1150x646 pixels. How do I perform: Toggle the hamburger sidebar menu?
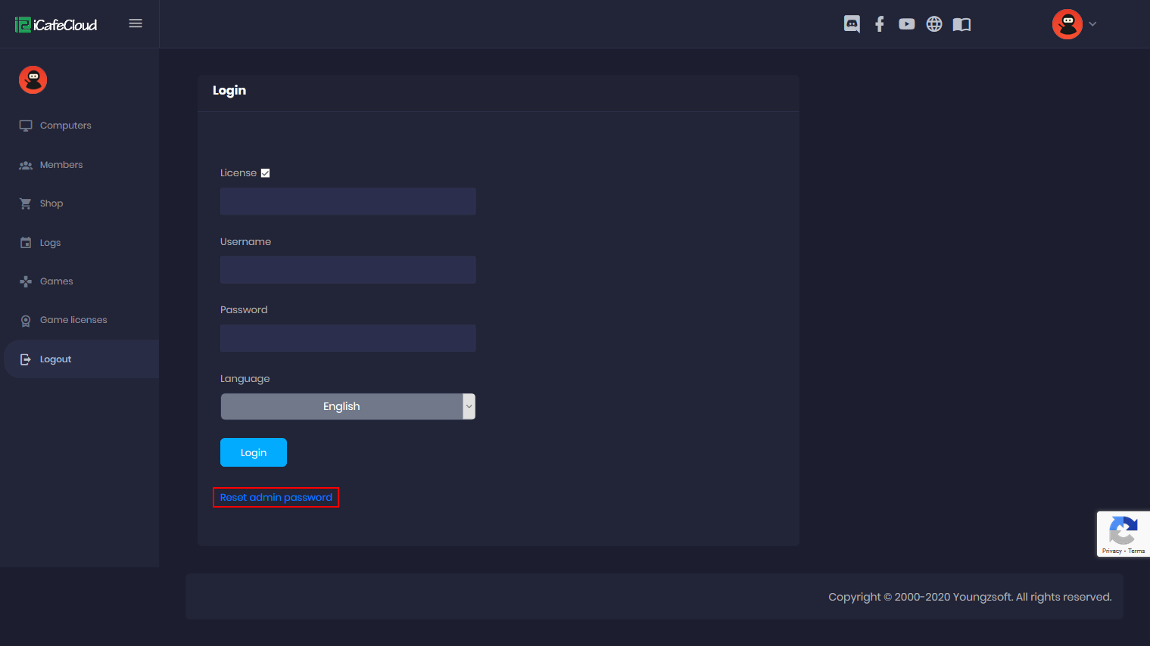[136, 23]
